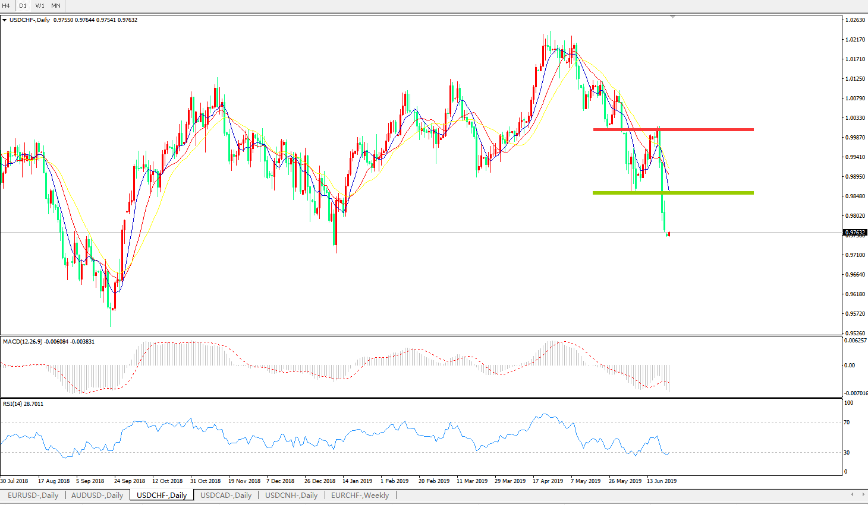Screen dimensions: 868x505
Task: Click the 13 Jun 2019 date marker
Action: (x=661, y=481)
